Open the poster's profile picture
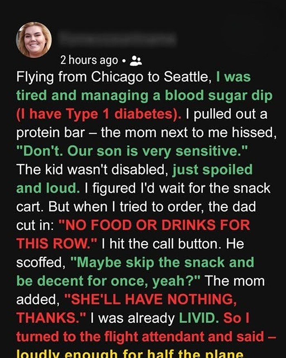Image resolution: width=286 pixels, height=358 pixels. (34, 40)
